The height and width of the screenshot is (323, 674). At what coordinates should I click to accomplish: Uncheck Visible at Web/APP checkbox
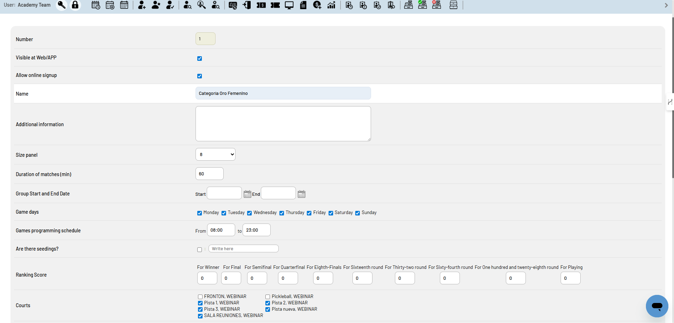point(199,58)
